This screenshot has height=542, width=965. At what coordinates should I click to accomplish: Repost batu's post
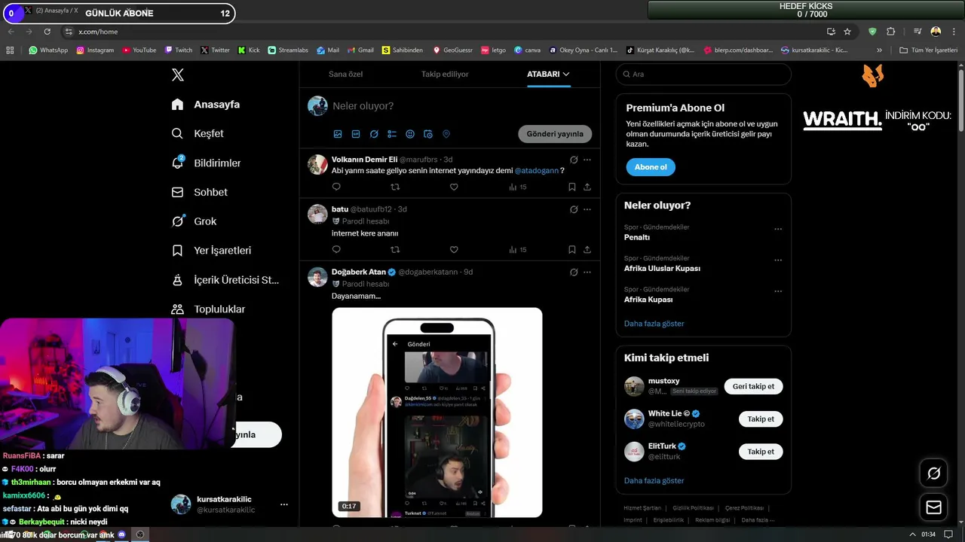395,250
